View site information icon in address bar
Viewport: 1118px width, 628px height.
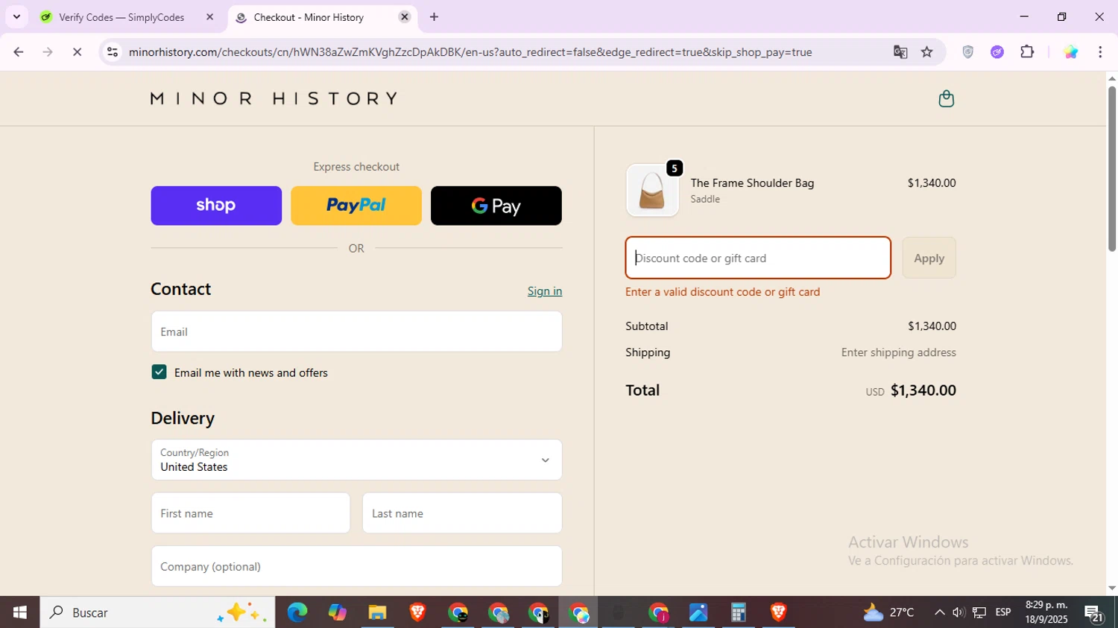click(x=112, y=52)
